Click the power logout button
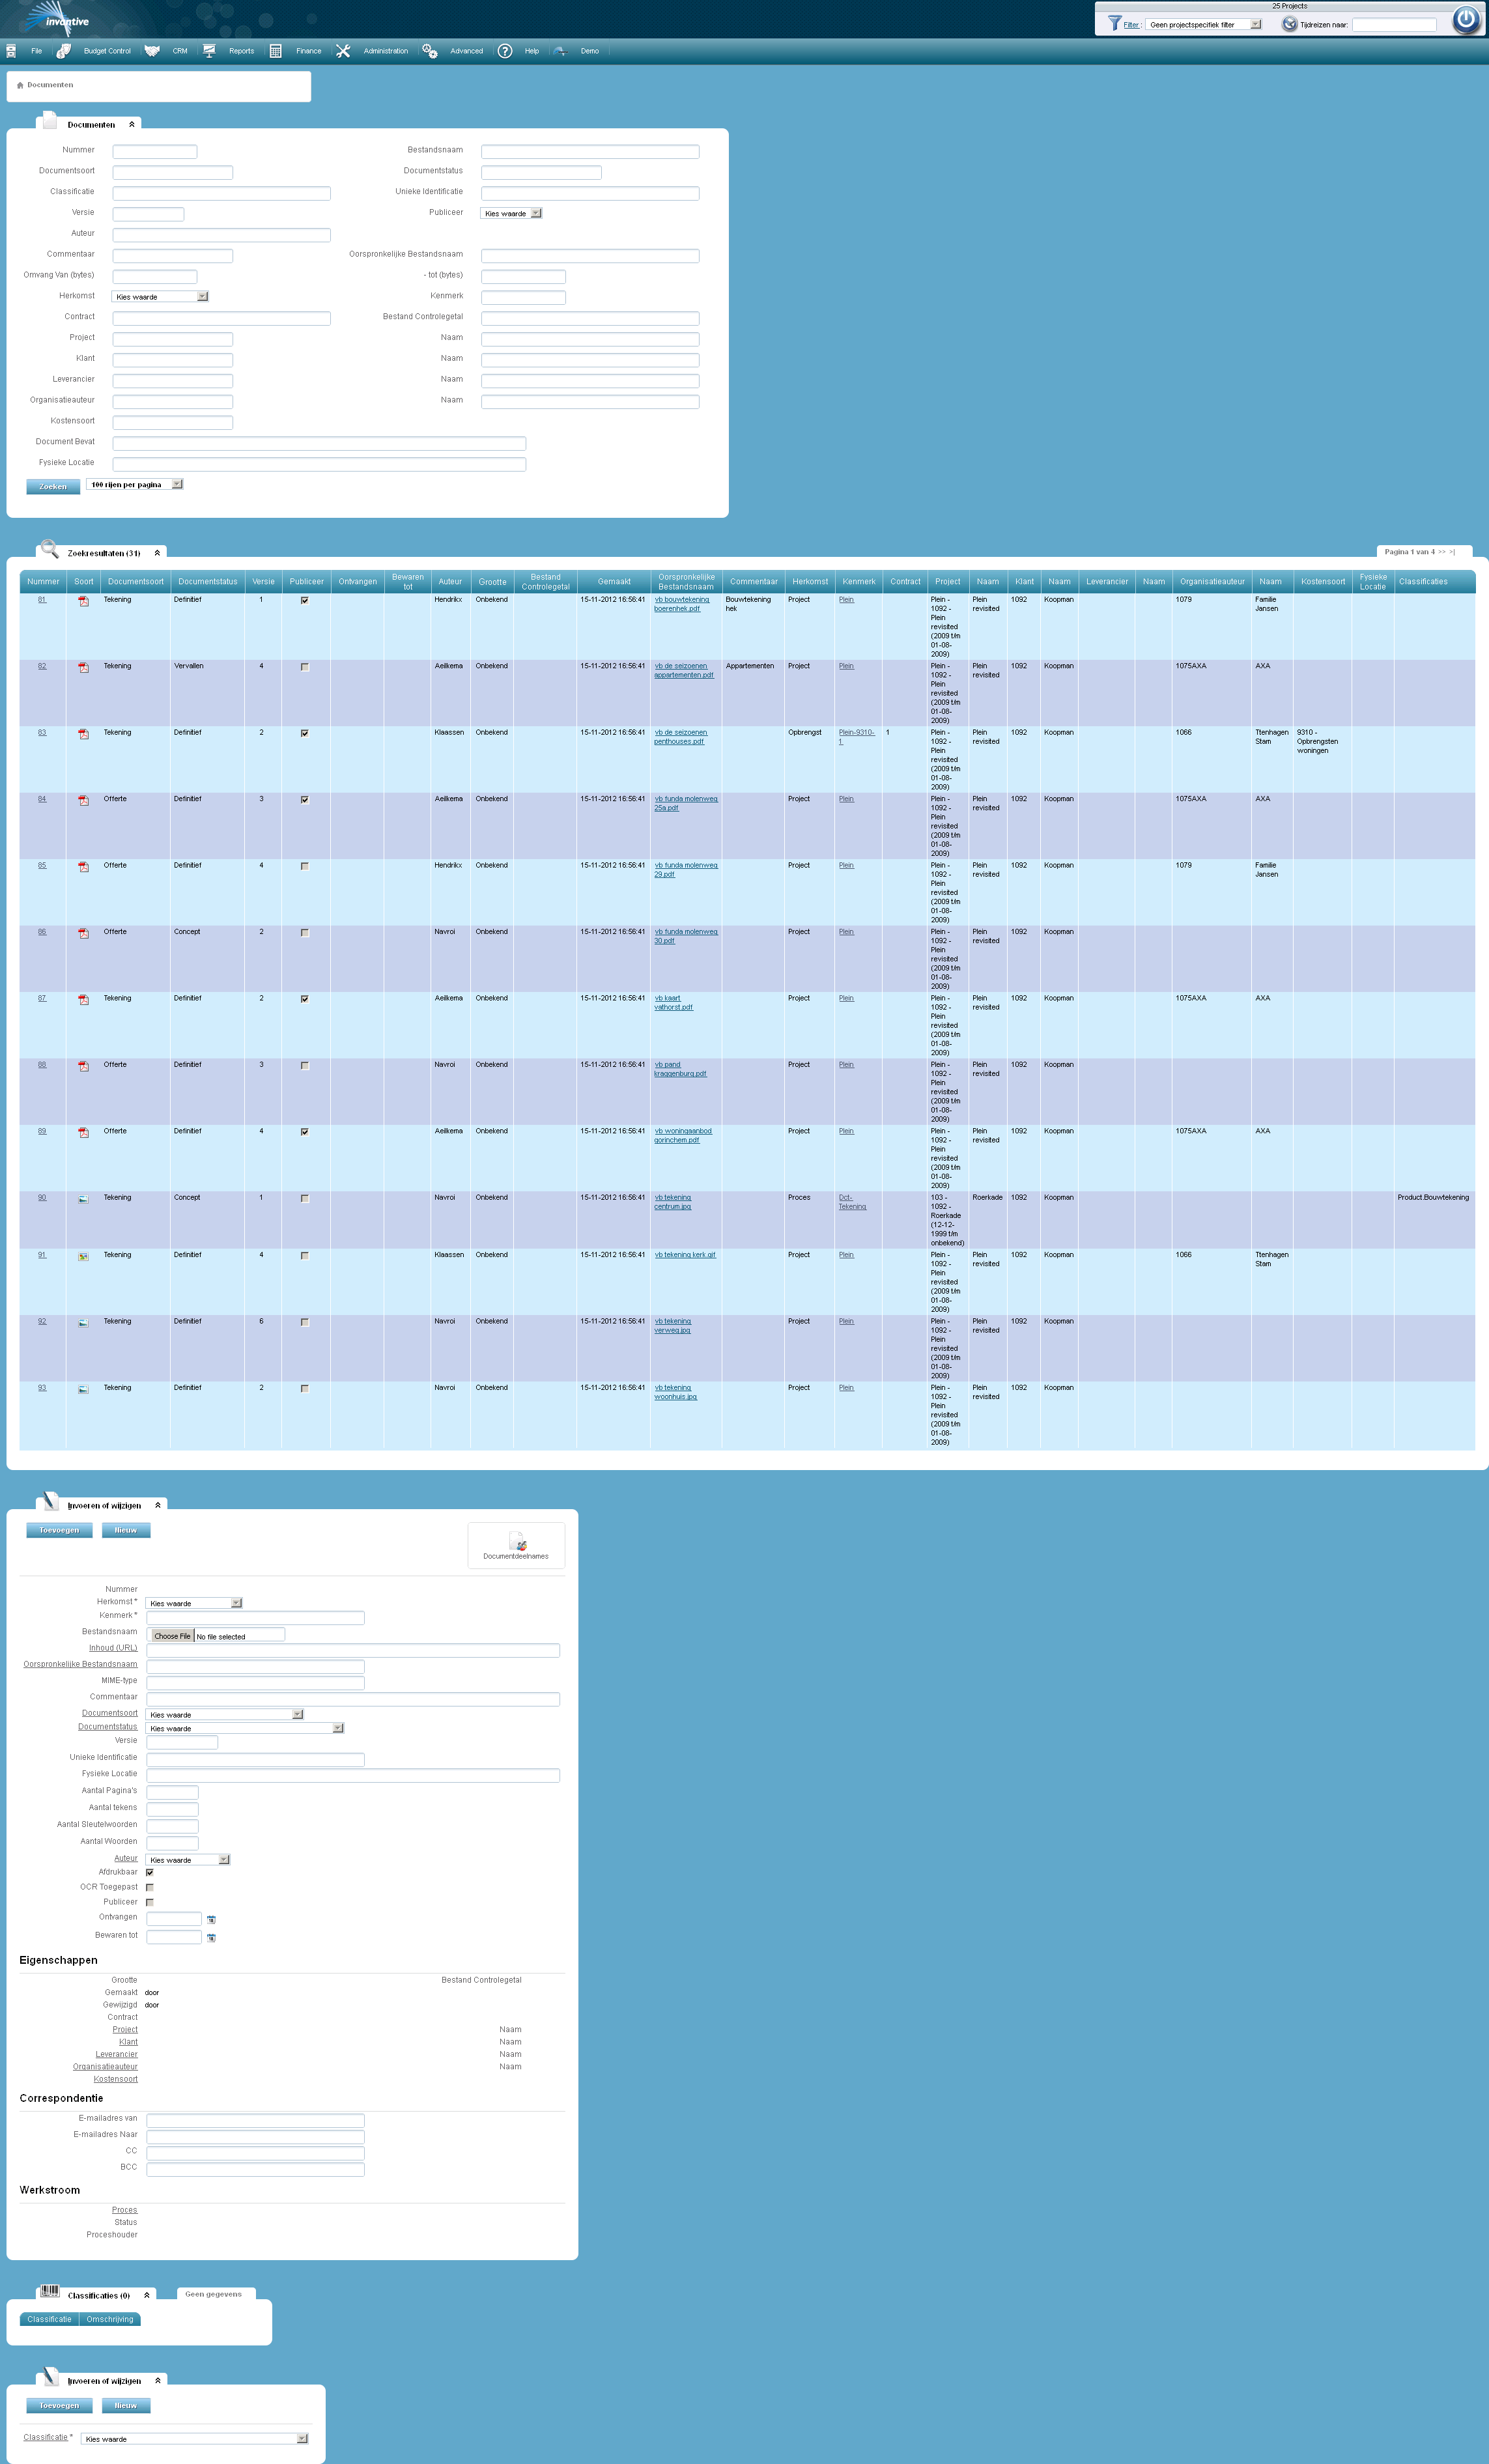The height and width of the screenshot is (2464, 1489). point(1465,19)
